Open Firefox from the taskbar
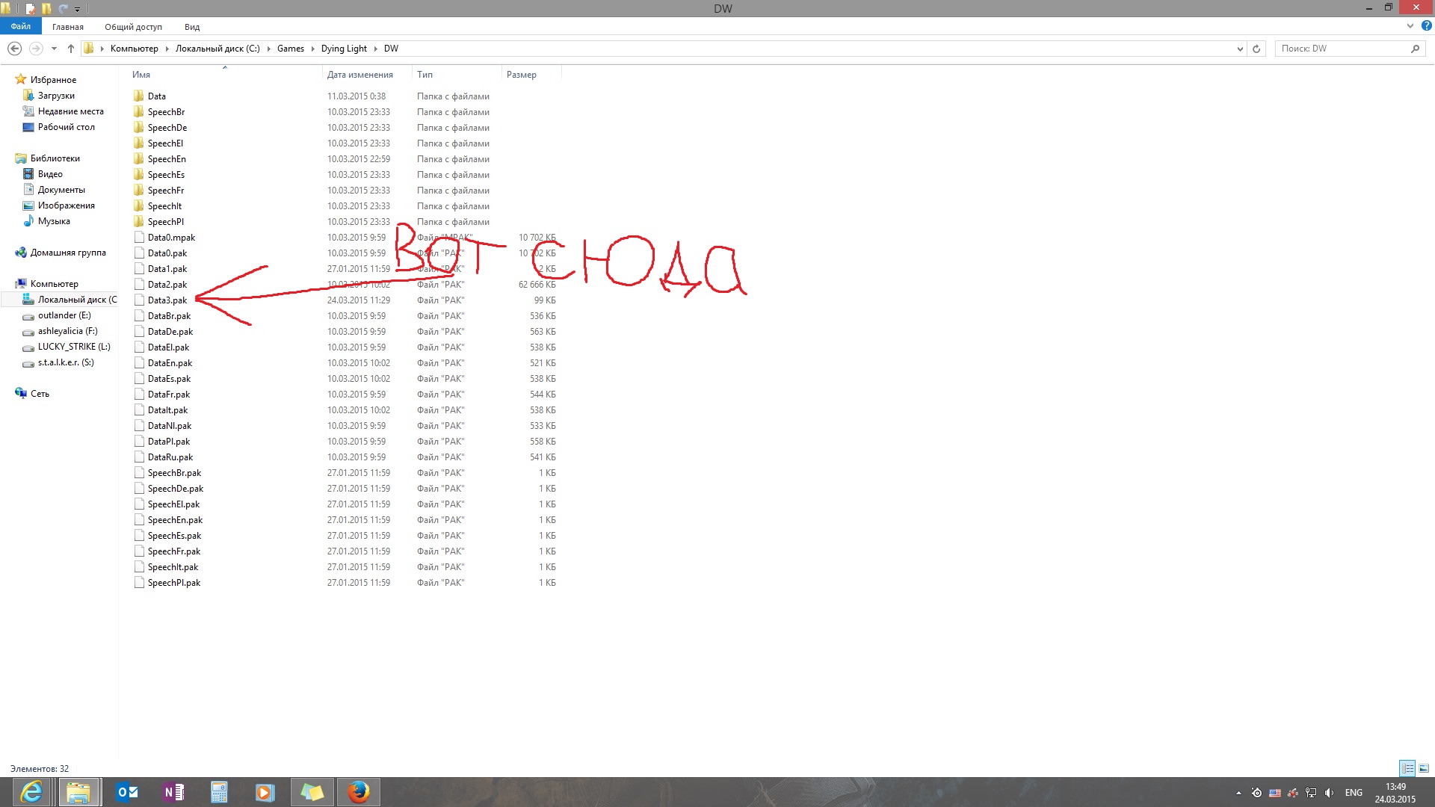 (x=359, y=792)
